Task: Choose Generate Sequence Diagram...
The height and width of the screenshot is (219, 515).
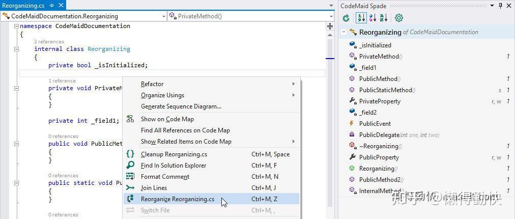Action: 212,106
